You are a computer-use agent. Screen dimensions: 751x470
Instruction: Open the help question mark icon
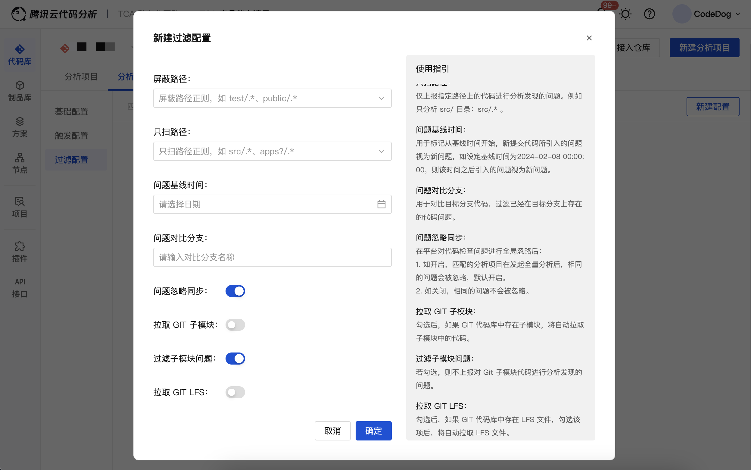(x=649, y=14)
